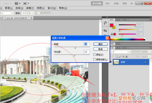Open the Layers panel options menu
Image resolution: width=152 pixels, height=103 pixels.
[x=150, y=48]
